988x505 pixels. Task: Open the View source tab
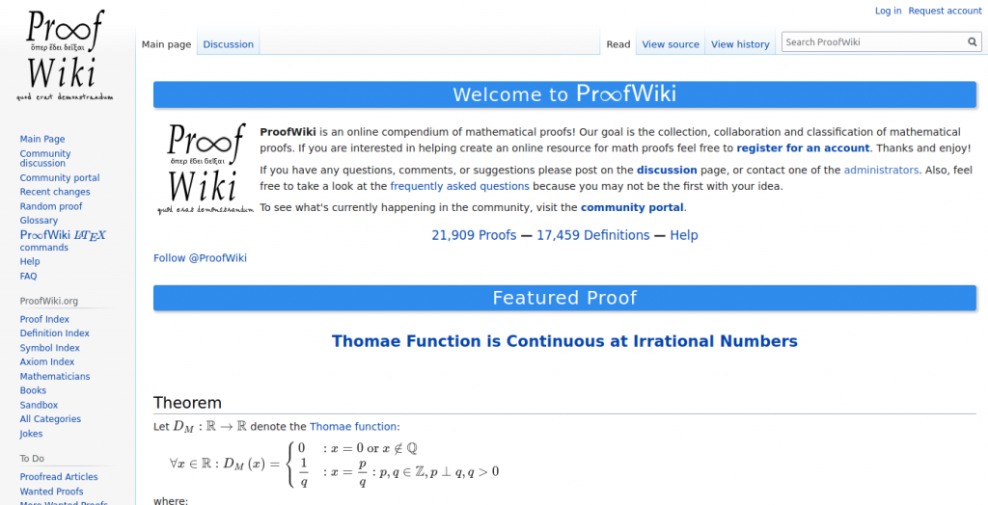coord(671,44)
